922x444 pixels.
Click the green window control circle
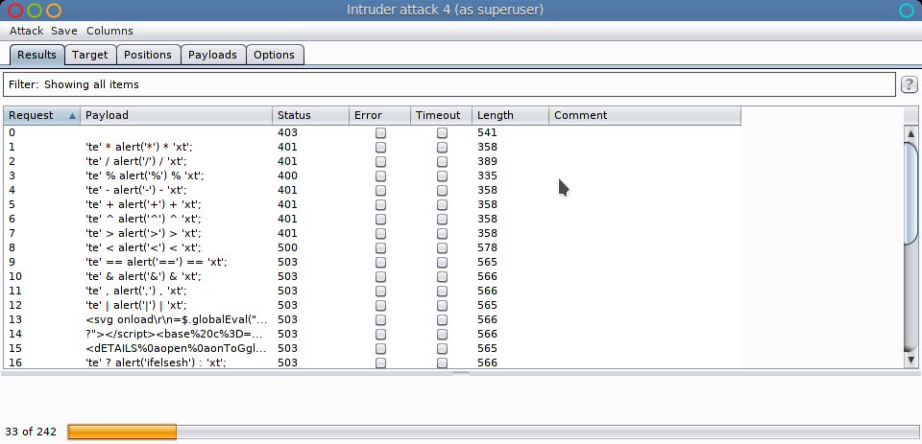pos(35,10)
